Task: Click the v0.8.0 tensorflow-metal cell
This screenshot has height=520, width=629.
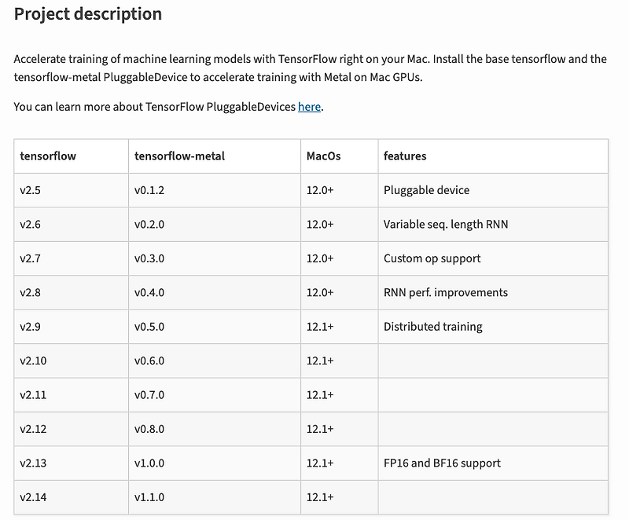Action: (x=149, y=429)
